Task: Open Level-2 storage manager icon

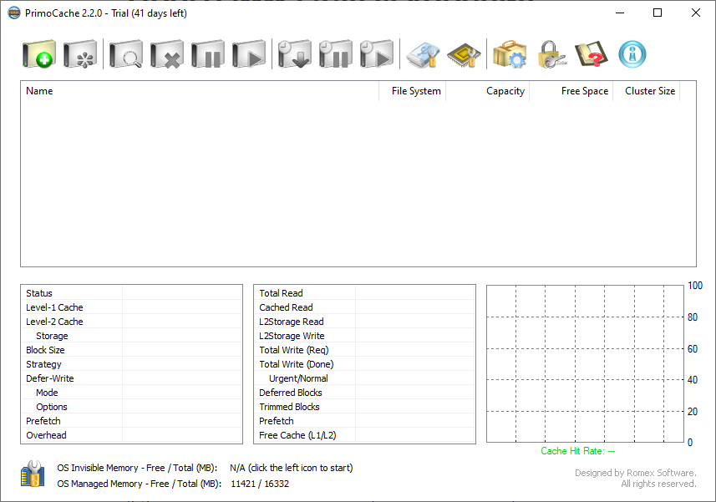Action: (423, 54)
